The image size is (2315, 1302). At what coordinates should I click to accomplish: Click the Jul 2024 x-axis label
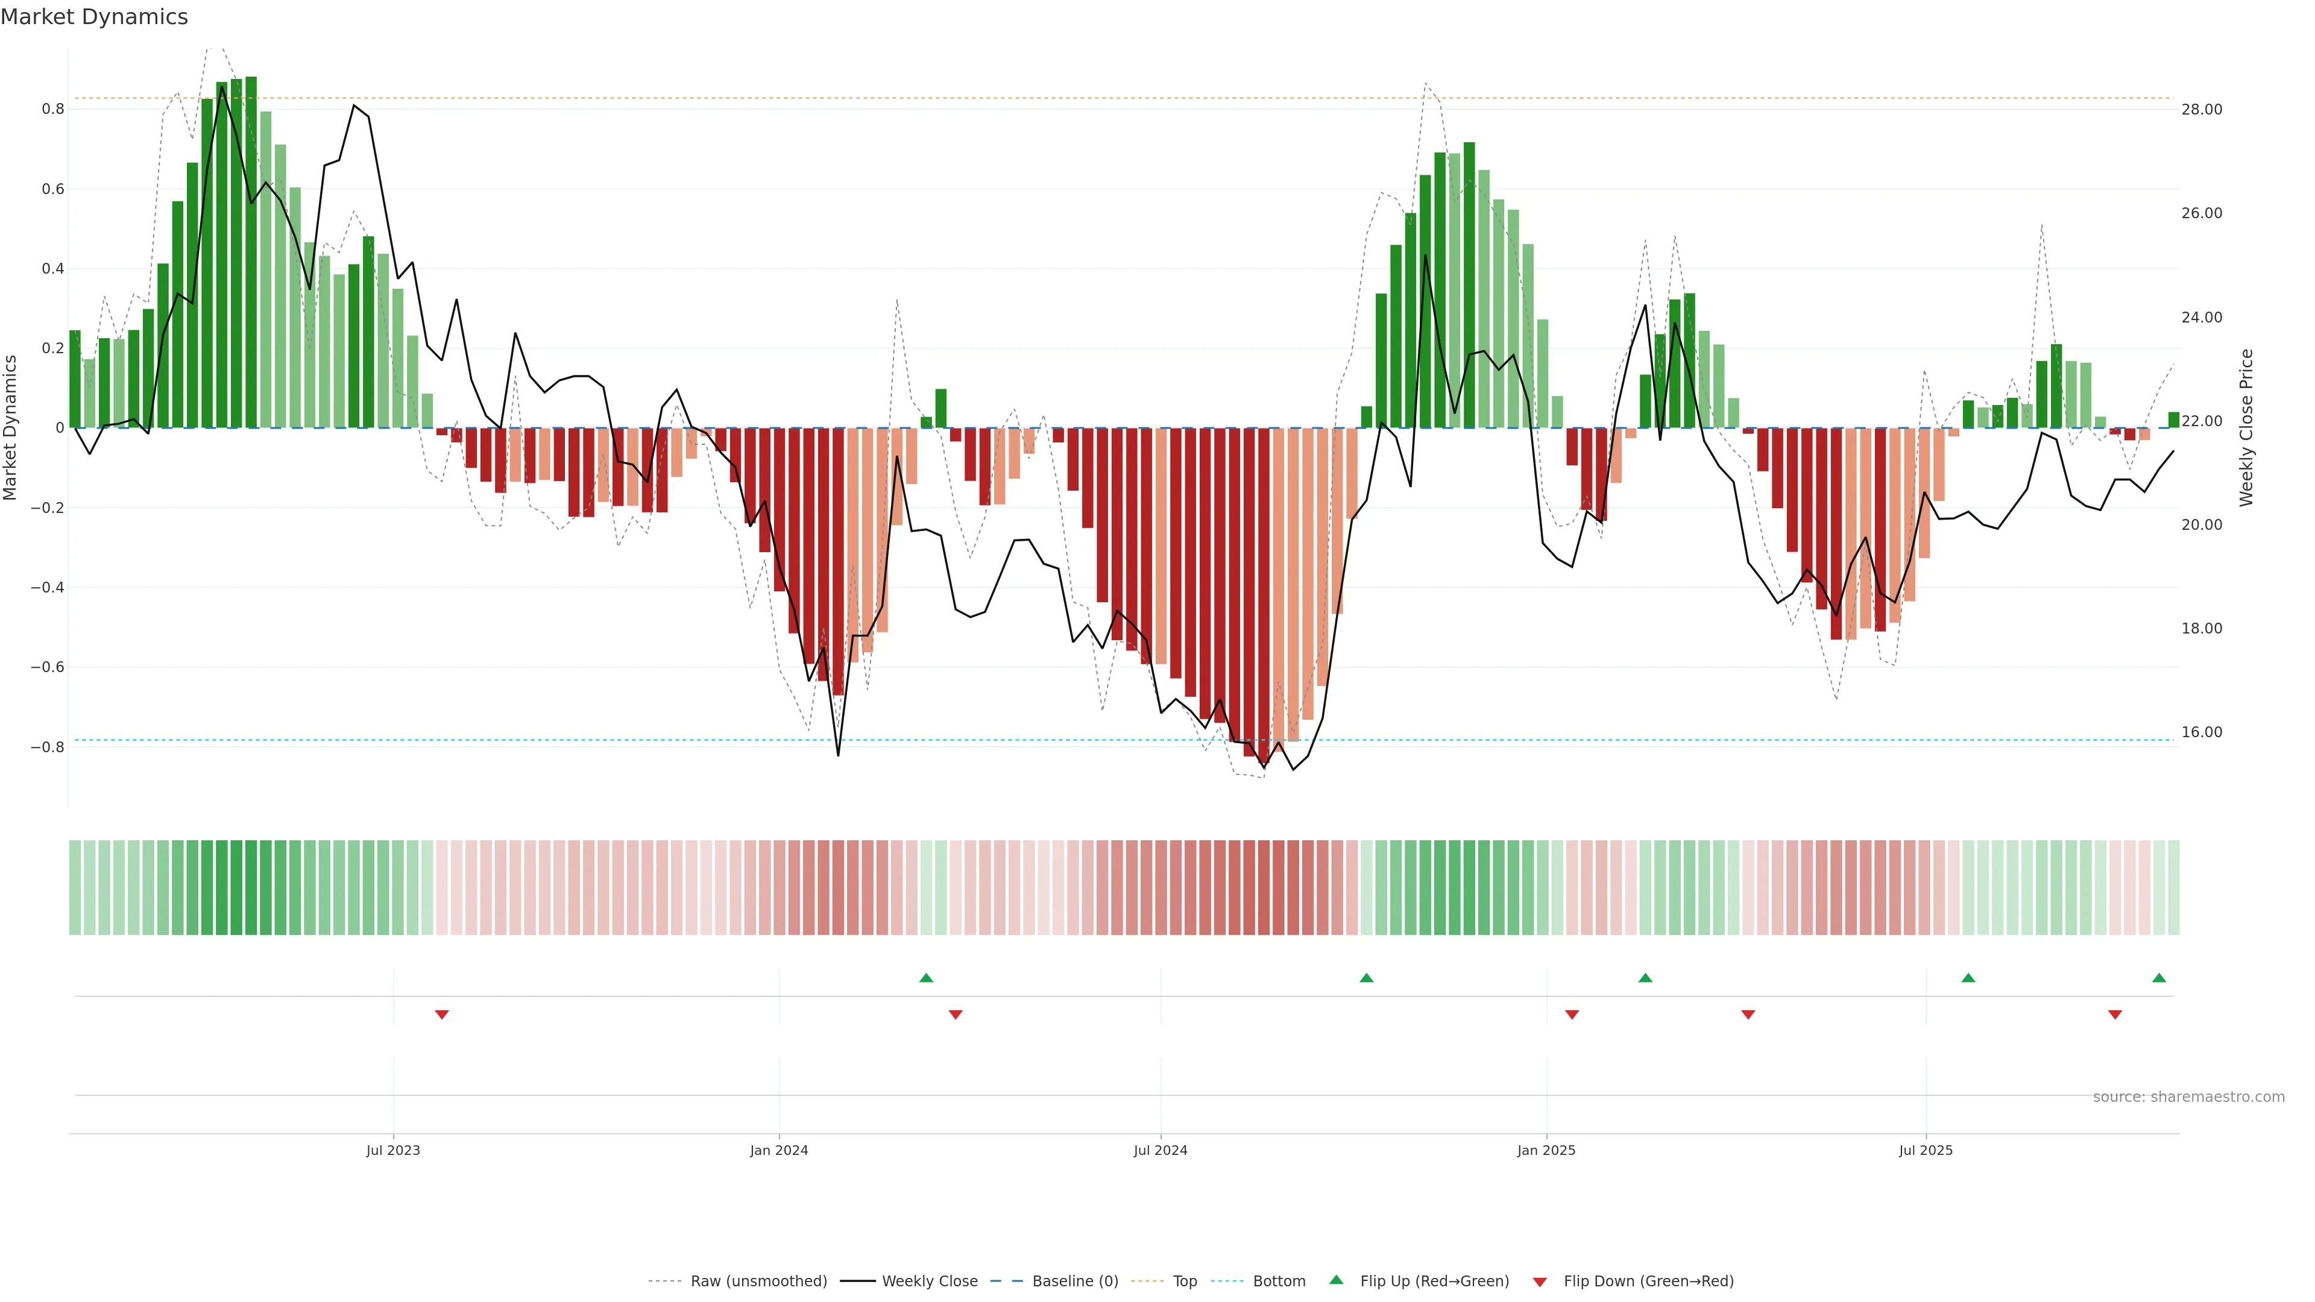pos(1160,1150)
